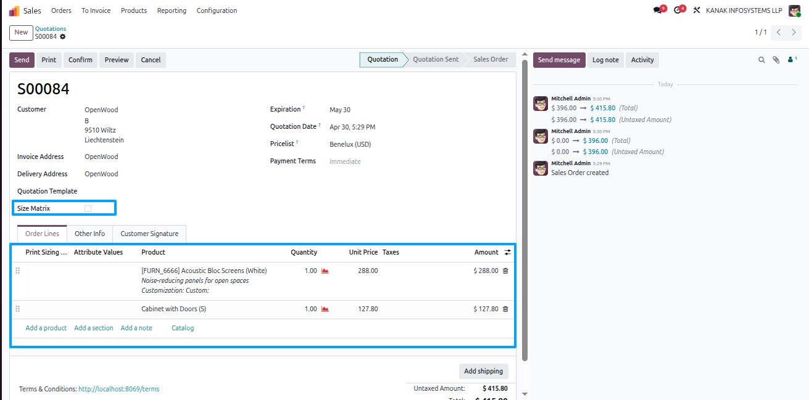This screenshot has height=400, width=809.
Task: Click the Add shipping button
Action: coord(484,371)
